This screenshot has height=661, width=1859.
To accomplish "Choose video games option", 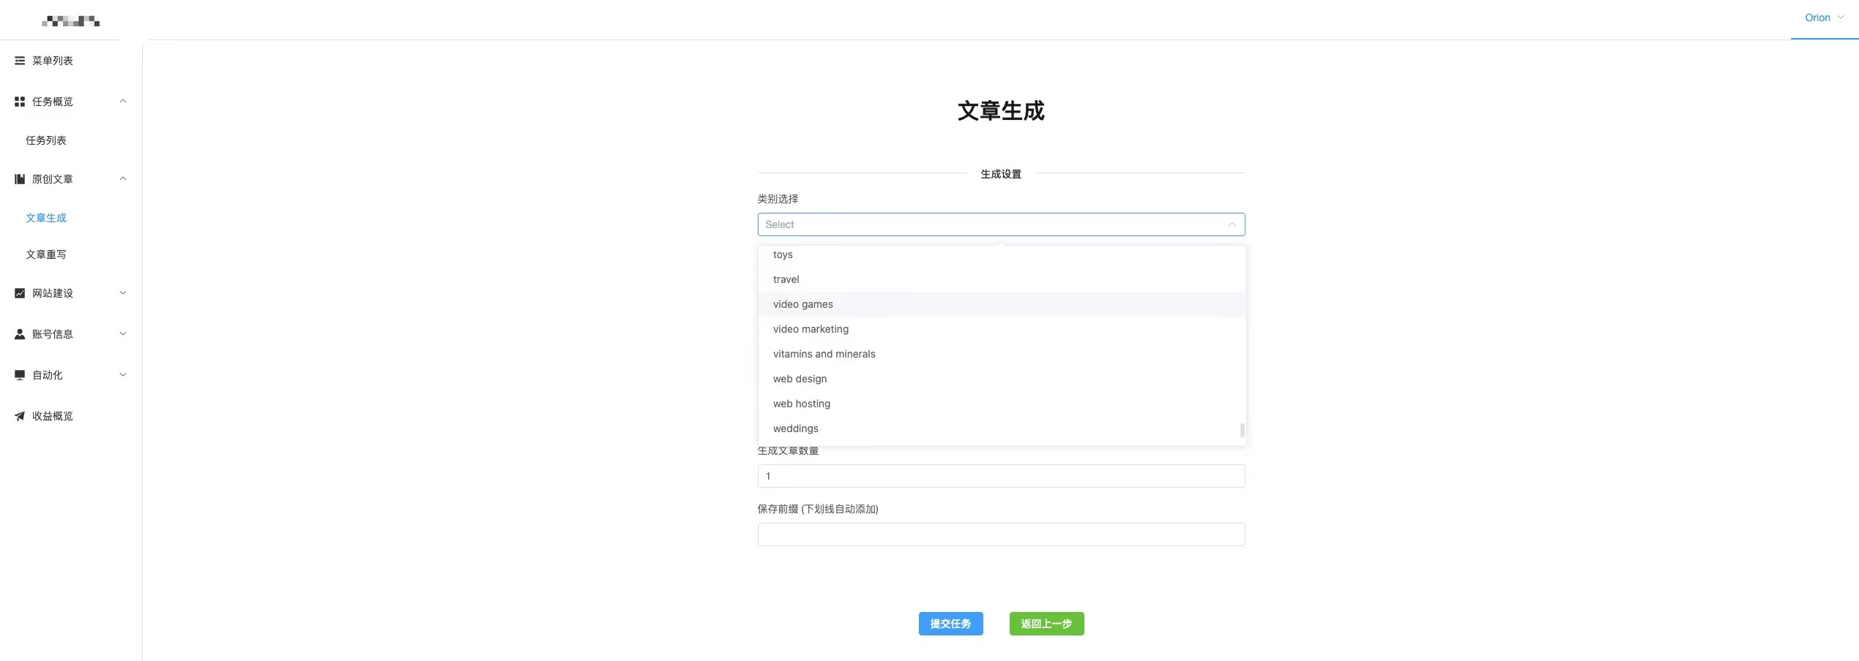I will click(1002, 304).
